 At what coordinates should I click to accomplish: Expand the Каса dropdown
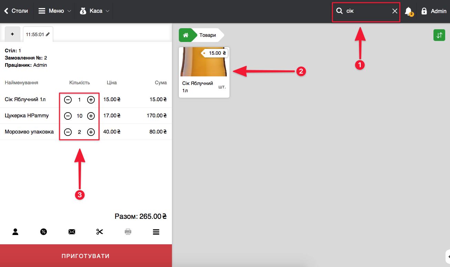(x=94, y=11)
